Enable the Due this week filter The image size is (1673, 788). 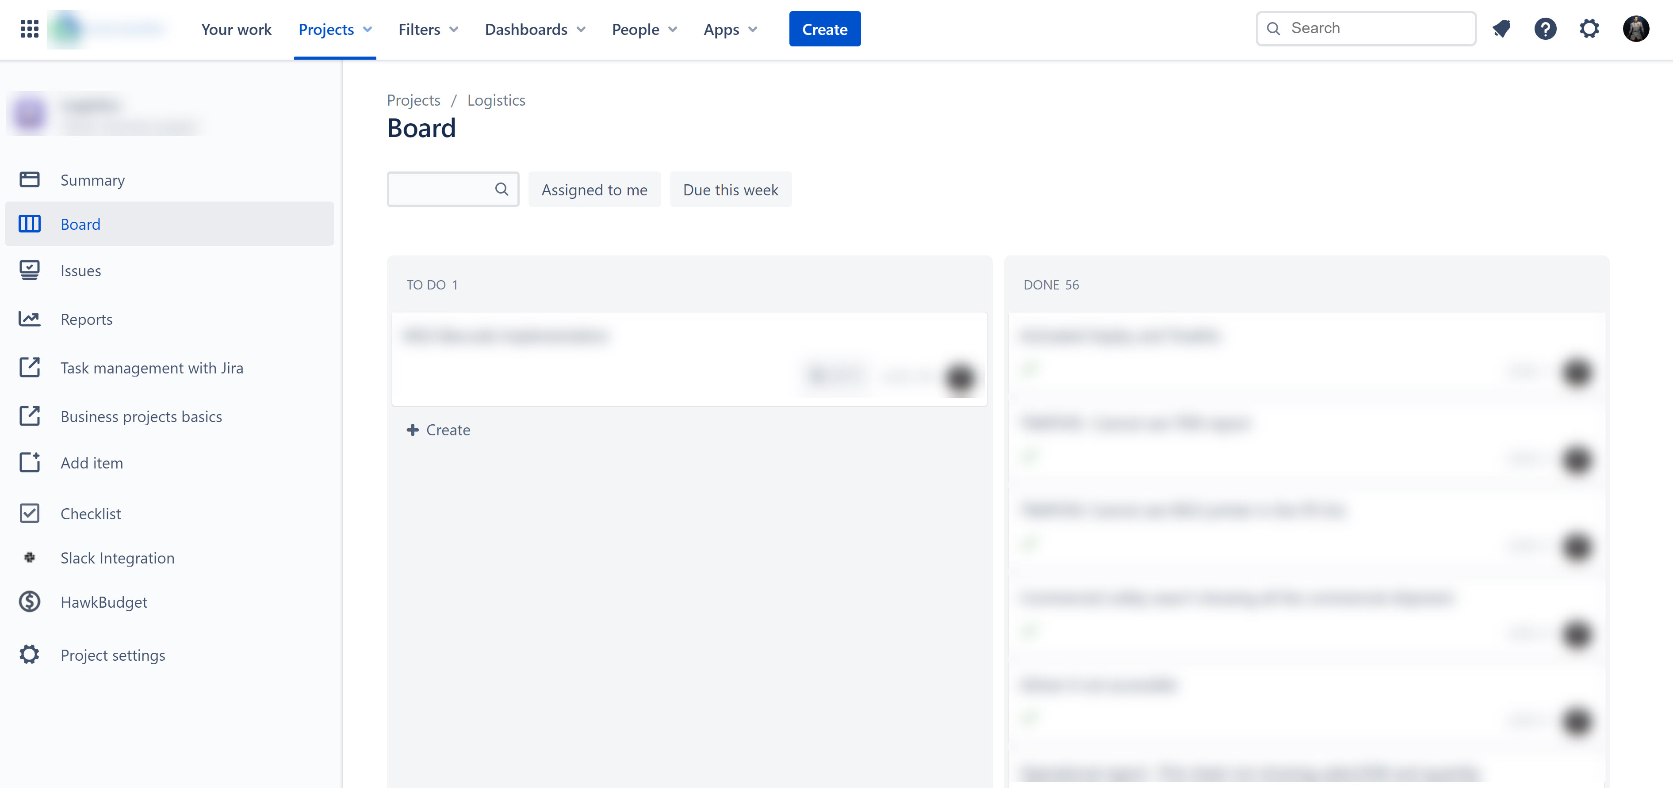click(730, 189)
